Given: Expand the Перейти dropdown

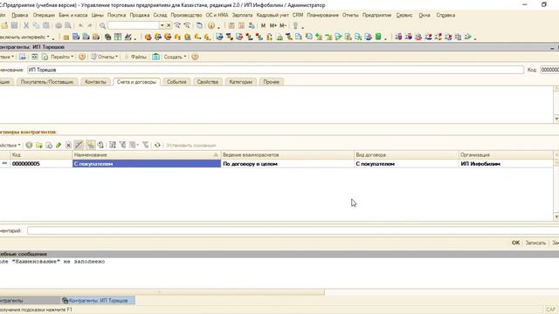Looking at the screenshot, I should coord(62,57).
